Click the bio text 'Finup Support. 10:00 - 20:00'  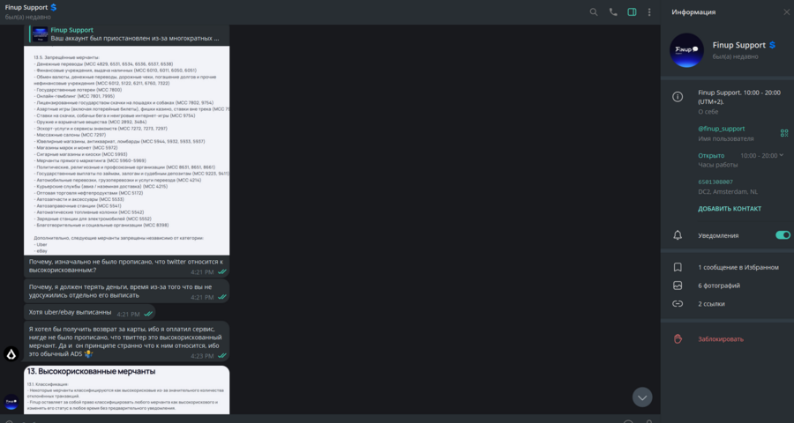coord(738,97)
